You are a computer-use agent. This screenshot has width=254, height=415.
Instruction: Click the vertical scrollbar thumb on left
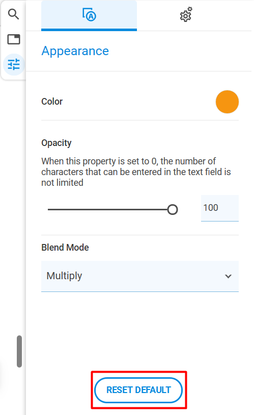click(19, 351)
